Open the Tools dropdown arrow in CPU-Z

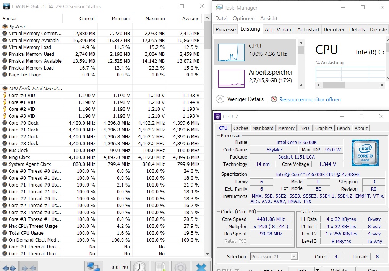coord(318,269)
